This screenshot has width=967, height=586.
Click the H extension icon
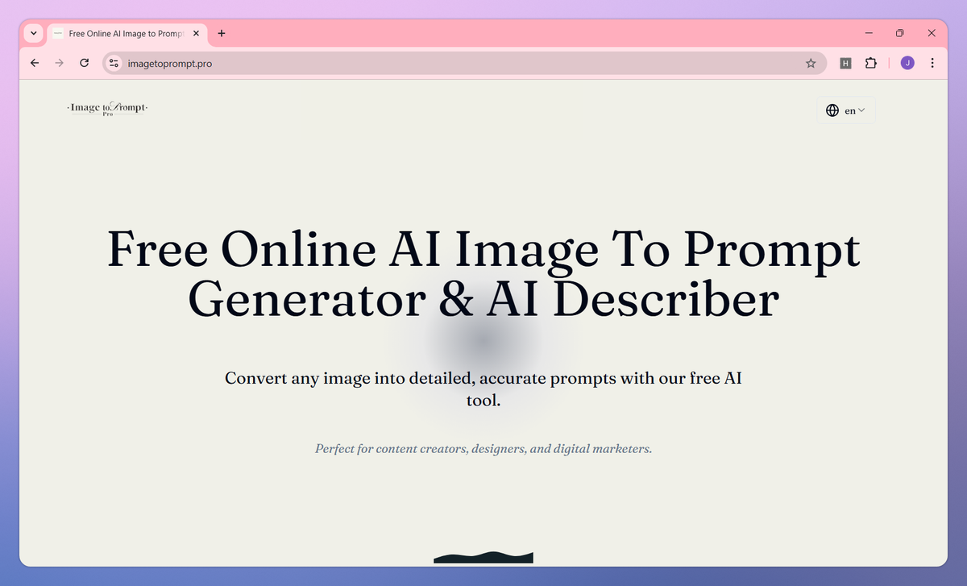click(x=845, y=63)
